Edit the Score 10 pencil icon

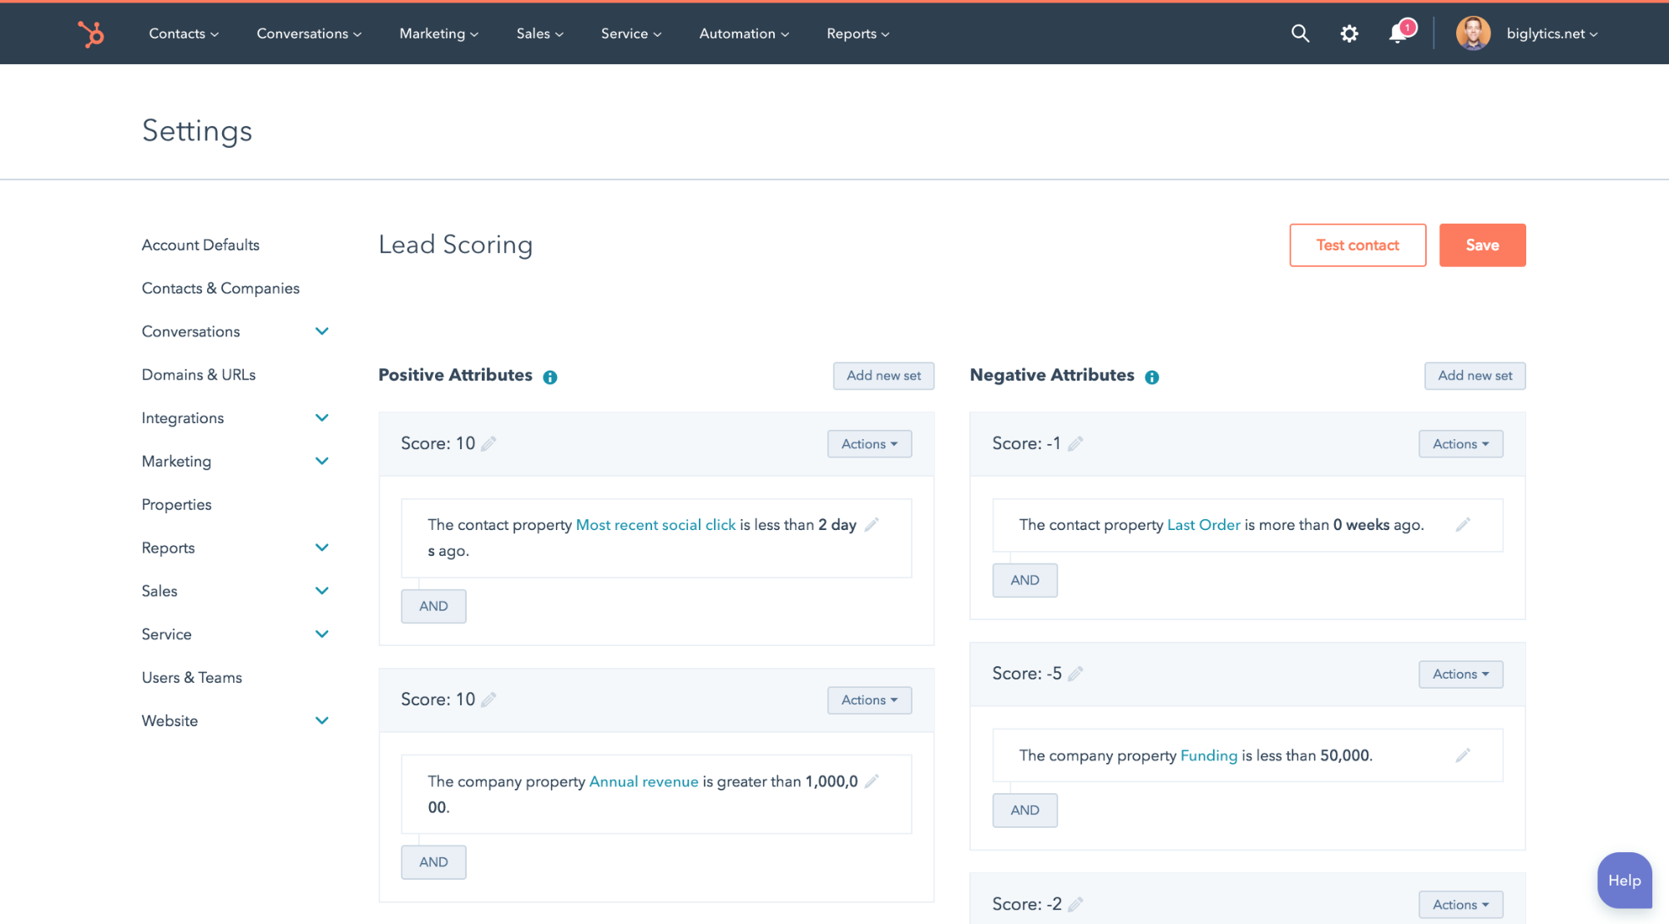point(487,442)
